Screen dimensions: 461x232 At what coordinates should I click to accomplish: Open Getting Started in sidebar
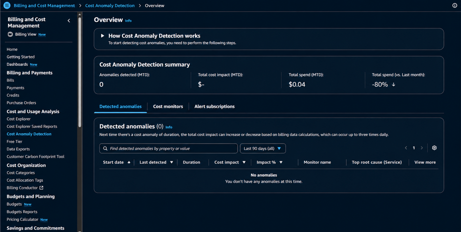click(21, 57)
